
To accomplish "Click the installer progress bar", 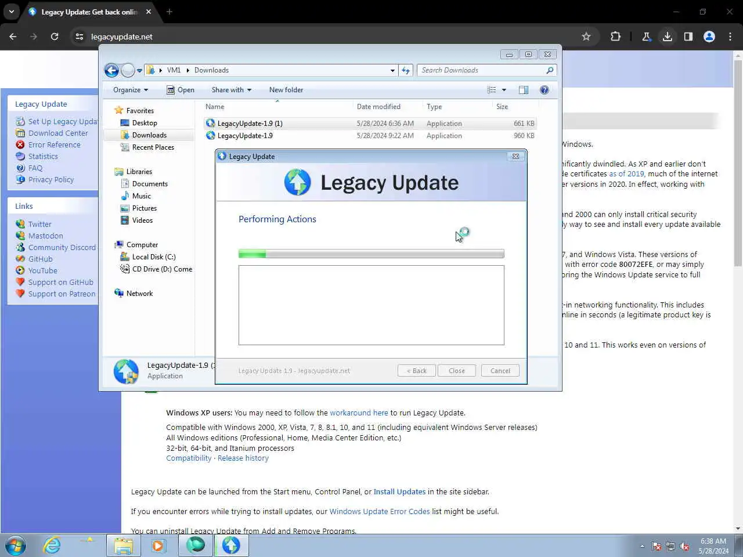I will point(371,254).
